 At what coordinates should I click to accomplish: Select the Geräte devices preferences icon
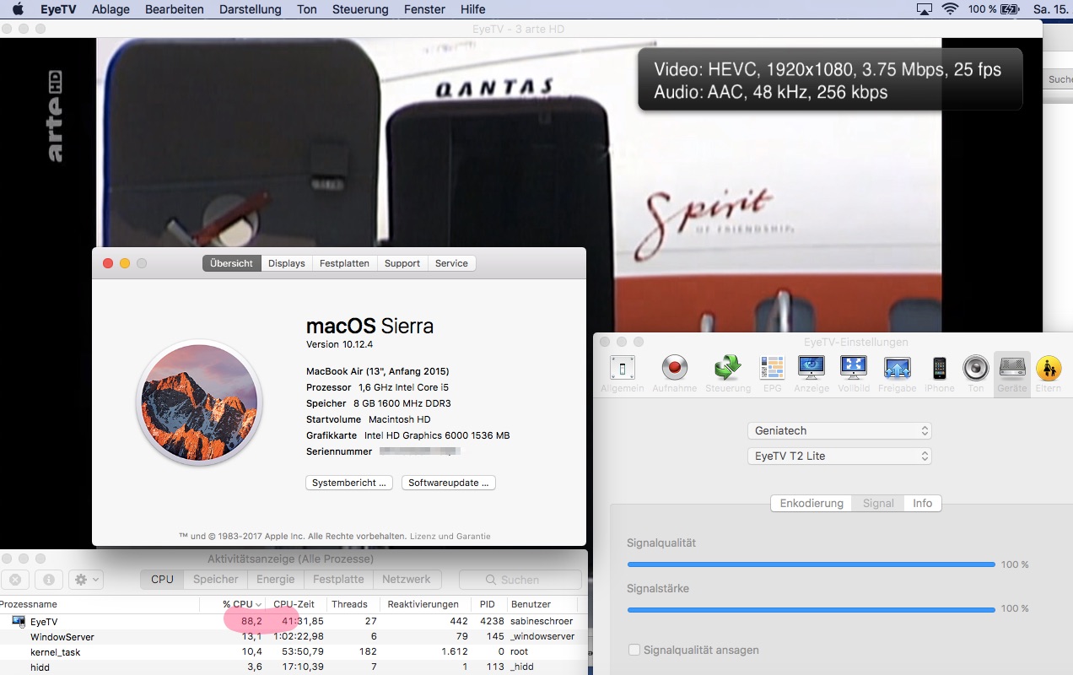pos(1012,374)
